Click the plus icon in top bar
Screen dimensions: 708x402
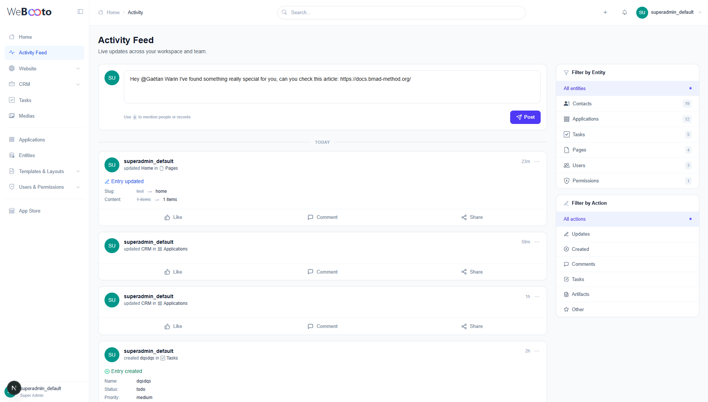tap(605, 12)
